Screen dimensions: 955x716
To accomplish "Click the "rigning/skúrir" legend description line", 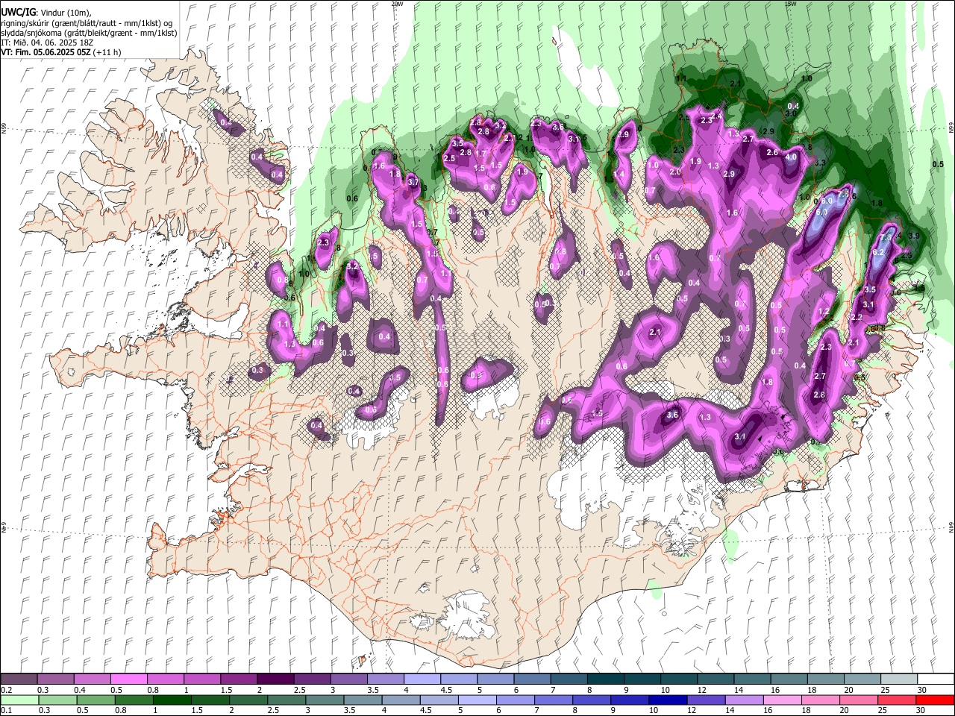I will 87,22.
